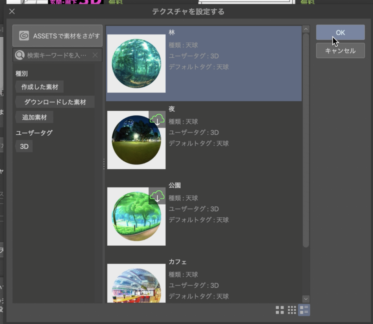Screen dimensions: 373x324
Task: Switch to detailed list view
Action: [x=304, y=310]
